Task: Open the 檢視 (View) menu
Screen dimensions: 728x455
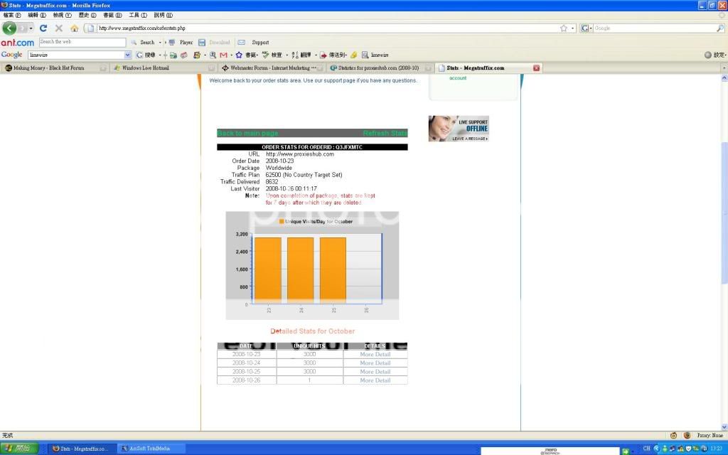Action: coord(62,15)
